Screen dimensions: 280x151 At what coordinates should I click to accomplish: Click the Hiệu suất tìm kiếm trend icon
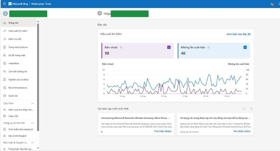pyautogui.click(x=5, y=31)
